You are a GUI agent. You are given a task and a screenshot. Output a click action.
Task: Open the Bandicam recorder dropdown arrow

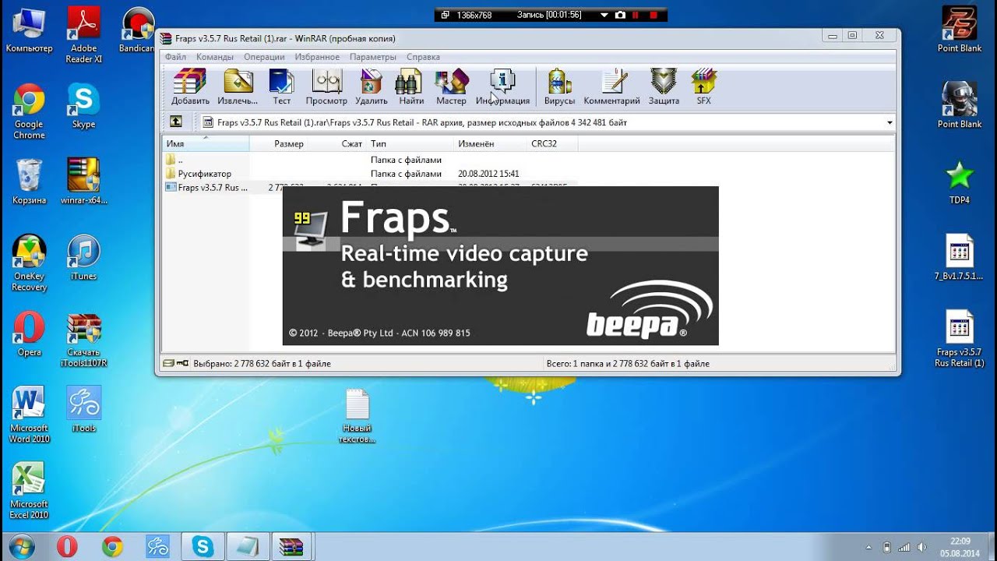click(x=604, y=15)
